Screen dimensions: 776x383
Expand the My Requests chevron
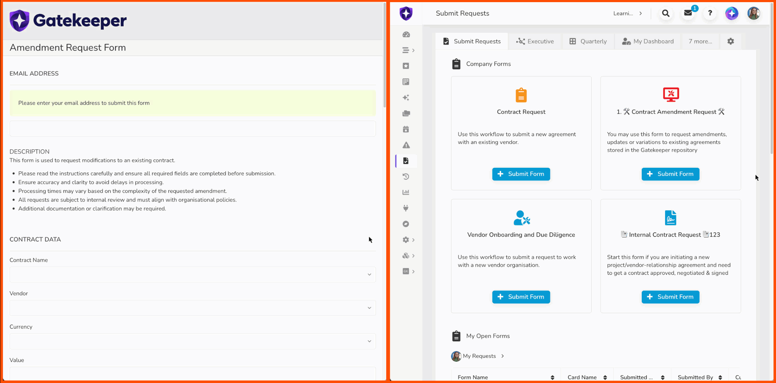(502, 356)
